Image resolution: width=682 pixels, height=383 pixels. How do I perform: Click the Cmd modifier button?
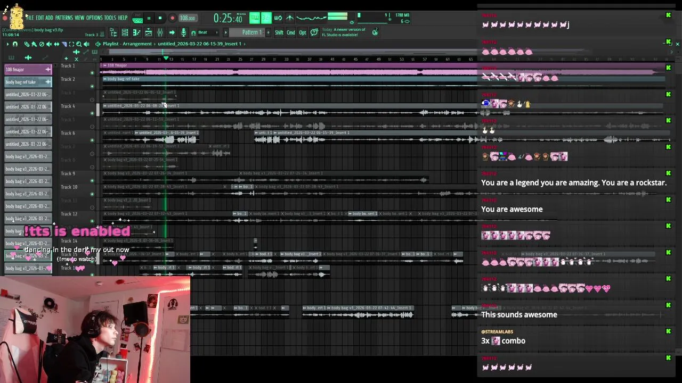pos(291,33)
